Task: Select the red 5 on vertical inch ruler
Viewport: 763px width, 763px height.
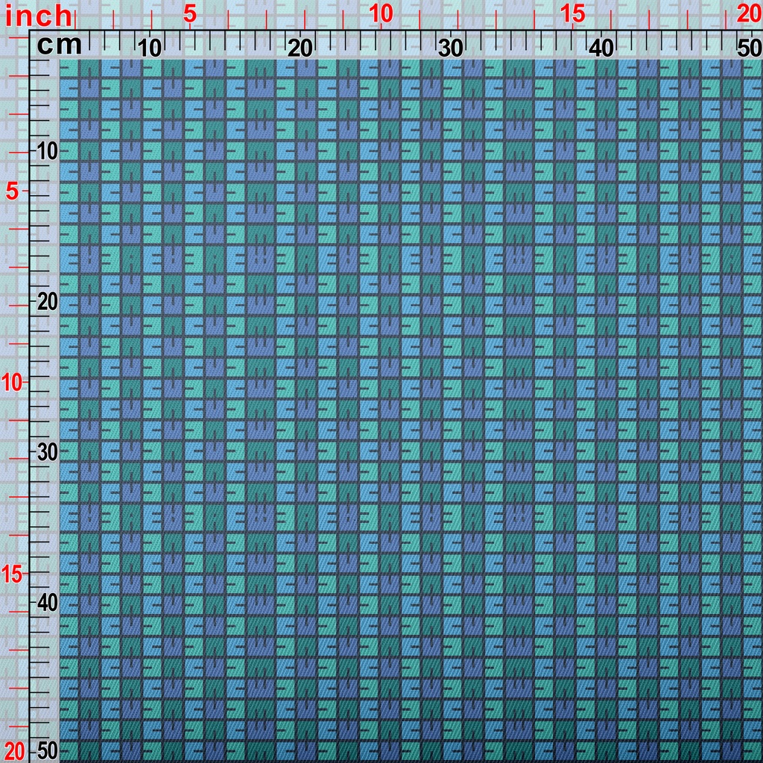Action: [x=12, y=191]
